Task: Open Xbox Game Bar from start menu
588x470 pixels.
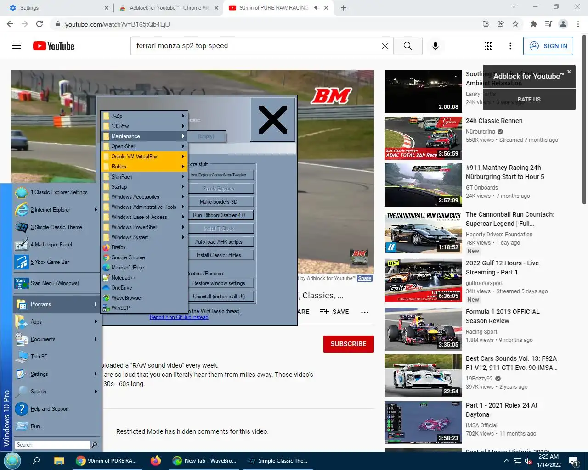Action: coord(57,262)
